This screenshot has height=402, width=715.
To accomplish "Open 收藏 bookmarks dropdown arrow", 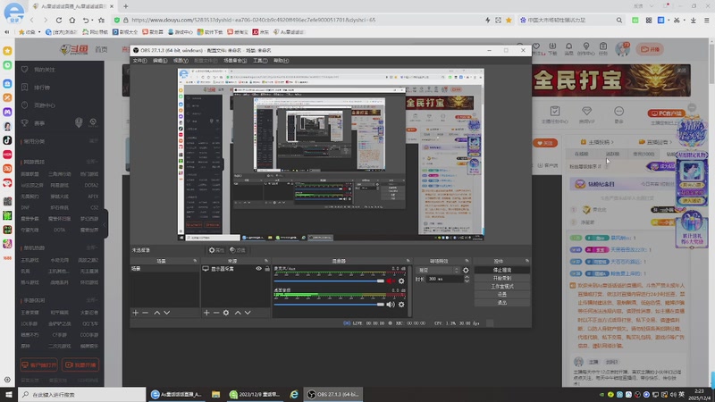I will [39, 32].
